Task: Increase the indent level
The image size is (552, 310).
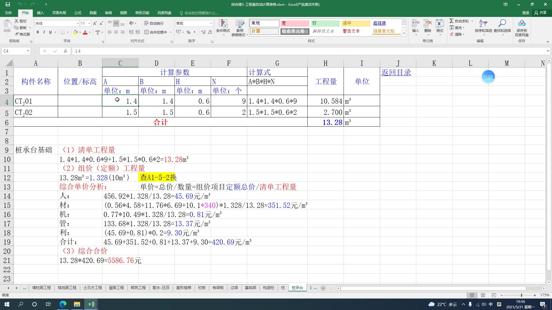Action: [138, 32]
